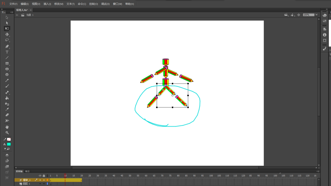Screen dimensions: 331x186
Task: Toggle lock all layers padlock icon
Action: pyautogui.click(x=44, y=176)
